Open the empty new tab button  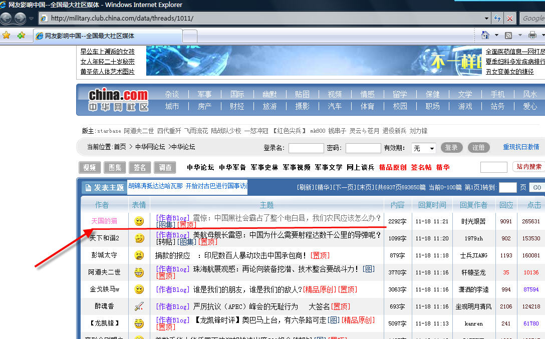click(x=189, y=36)
